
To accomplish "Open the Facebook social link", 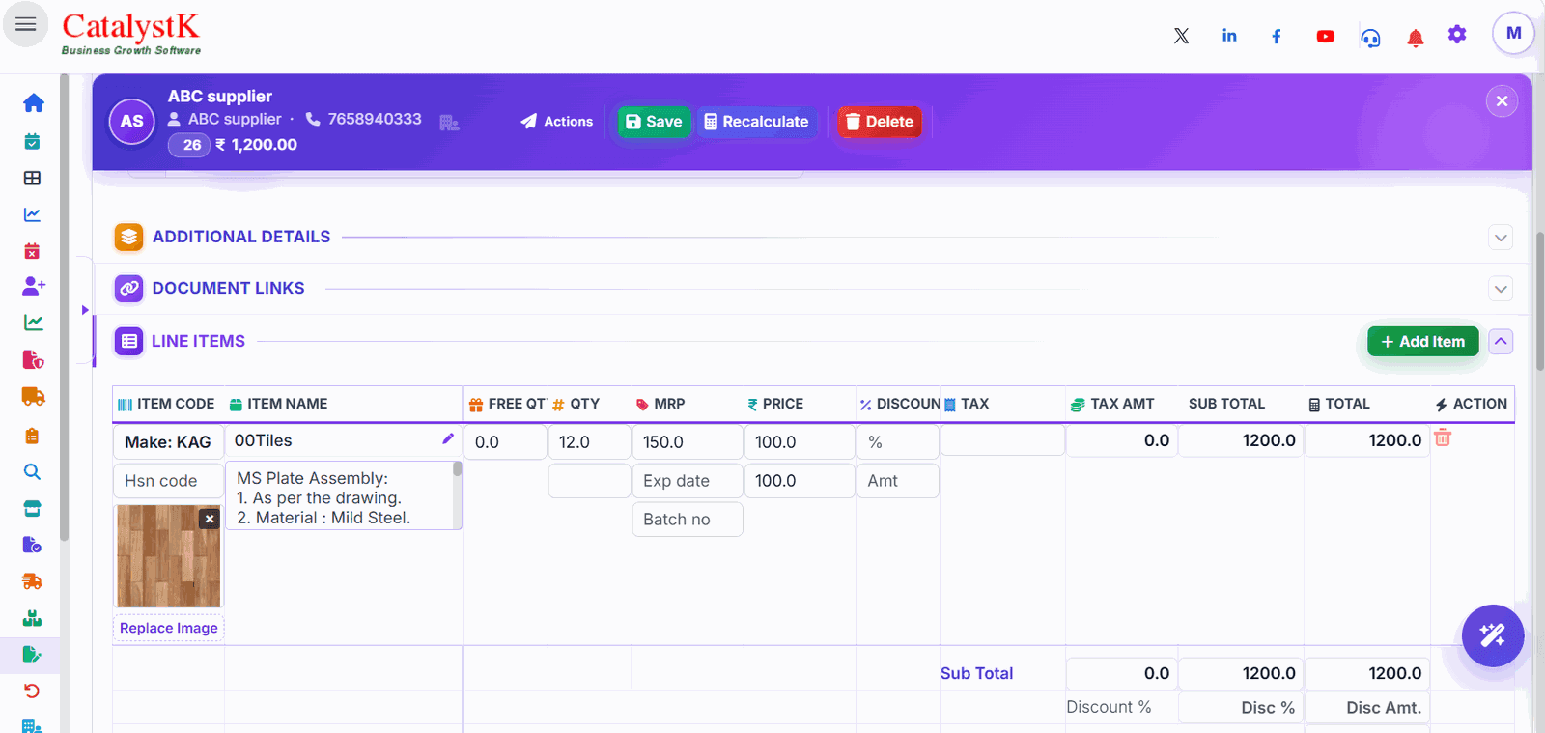I will click(1277, 36).
